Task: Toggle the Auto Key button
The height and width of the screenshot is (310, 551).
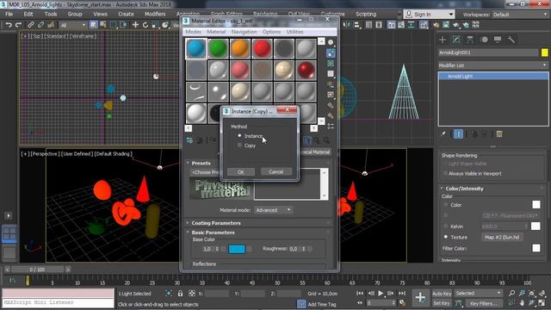Action: click(x=442, y=294)
